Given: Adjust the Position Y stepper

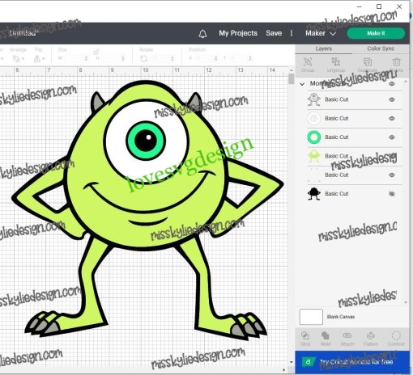Looking at the screenshot, I should coord(250,58).
